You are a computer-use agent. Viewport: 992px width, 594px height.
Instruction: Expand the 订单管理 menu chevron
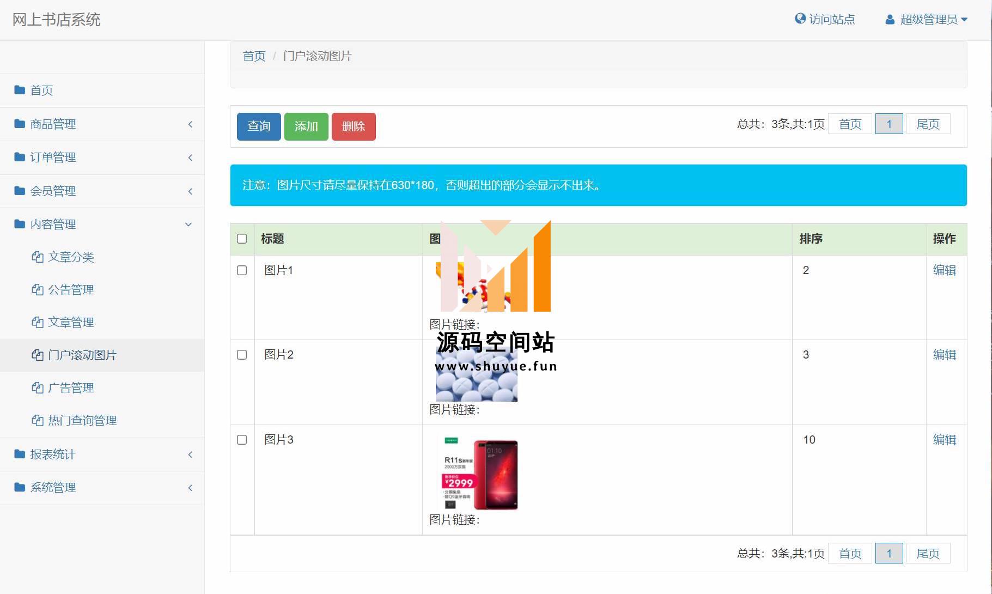coord(190,157)
